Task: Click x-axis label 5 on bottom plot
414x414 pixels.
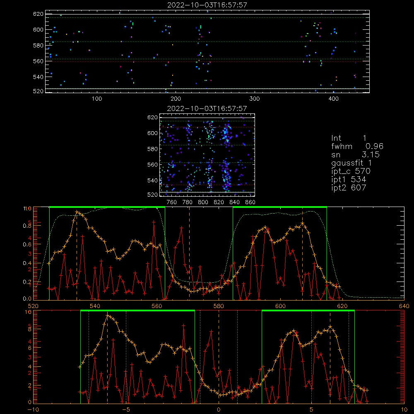Action: 312,410
